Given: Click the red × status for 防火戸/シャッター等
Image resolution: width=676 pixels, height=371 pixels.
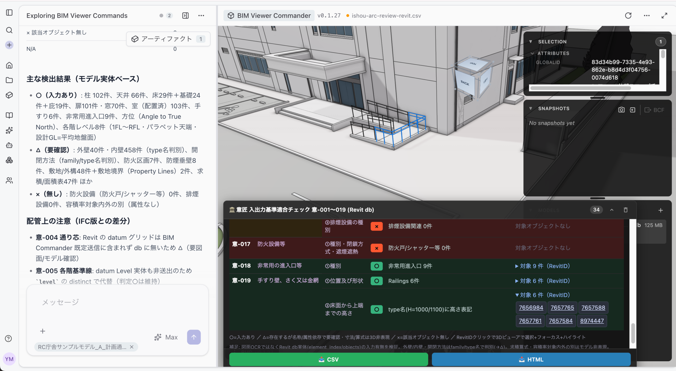Looking at the screenshot, I should [377, 248].
